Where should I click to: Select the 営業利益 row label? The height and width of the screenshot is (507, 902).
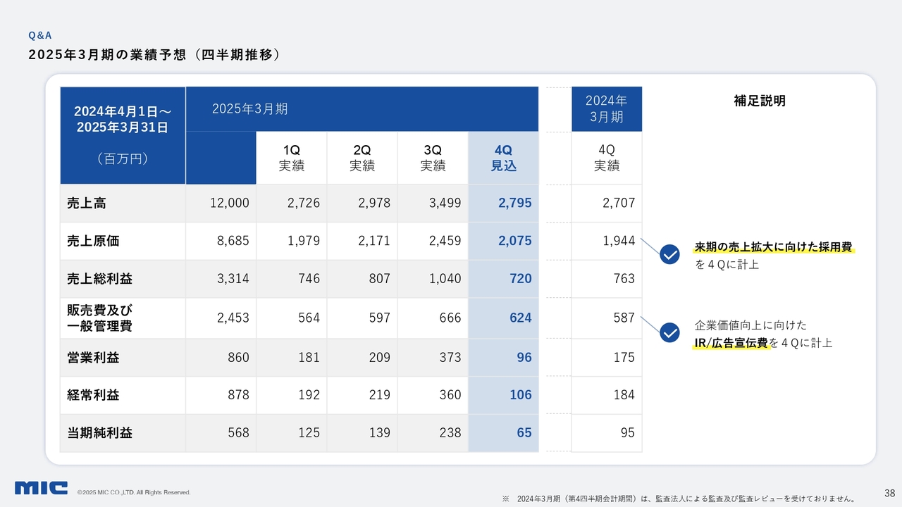pyautogui.click(x=93, y=358)
